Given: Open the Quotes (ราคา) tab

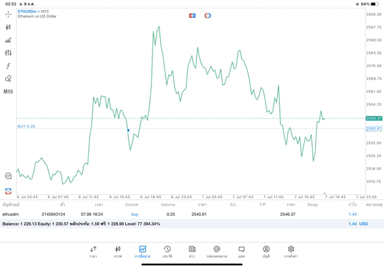Looking at the screenshot, I should point(93,251).
